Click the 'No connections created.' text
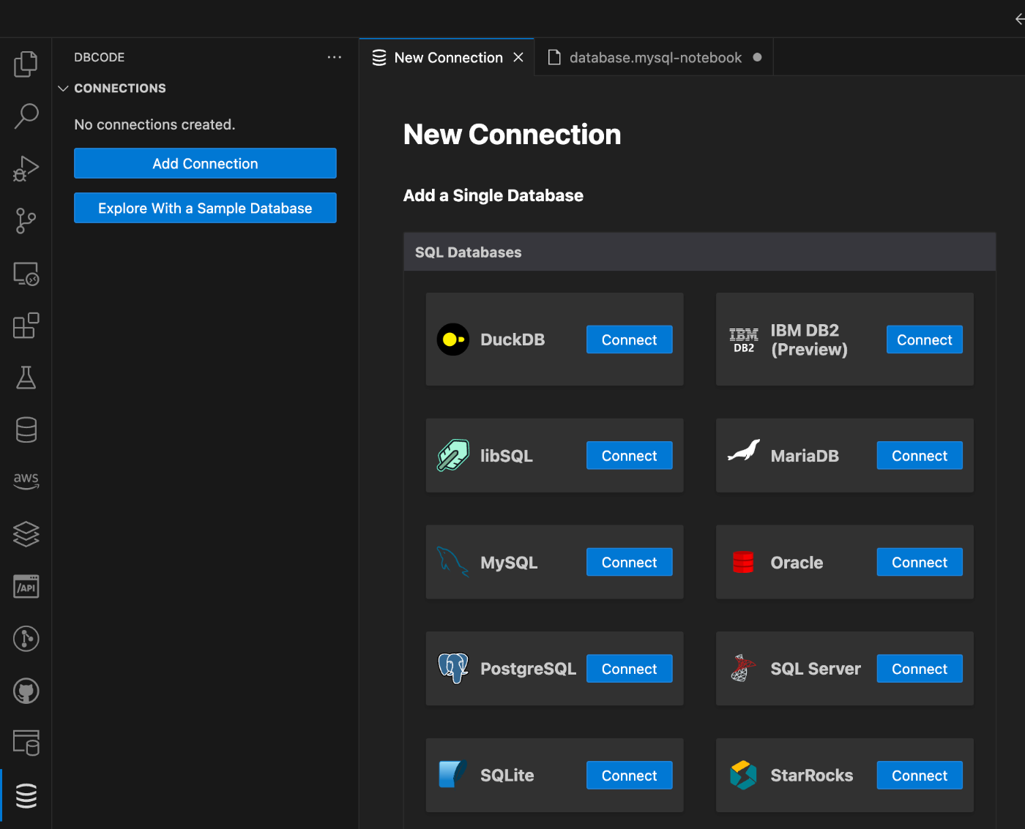This screenshot has width=1025, height=829. (154, 124)
